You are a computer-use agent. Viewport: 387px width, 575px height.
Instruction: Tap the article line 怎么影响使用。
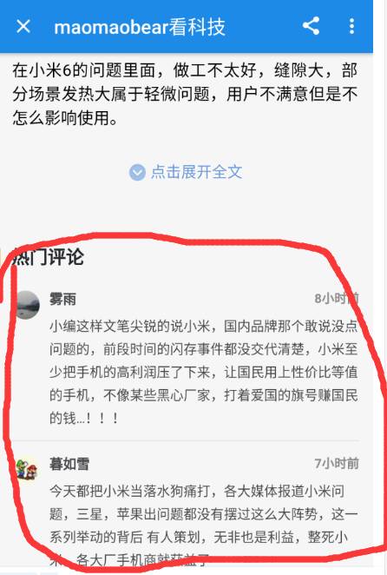[65, 118]
